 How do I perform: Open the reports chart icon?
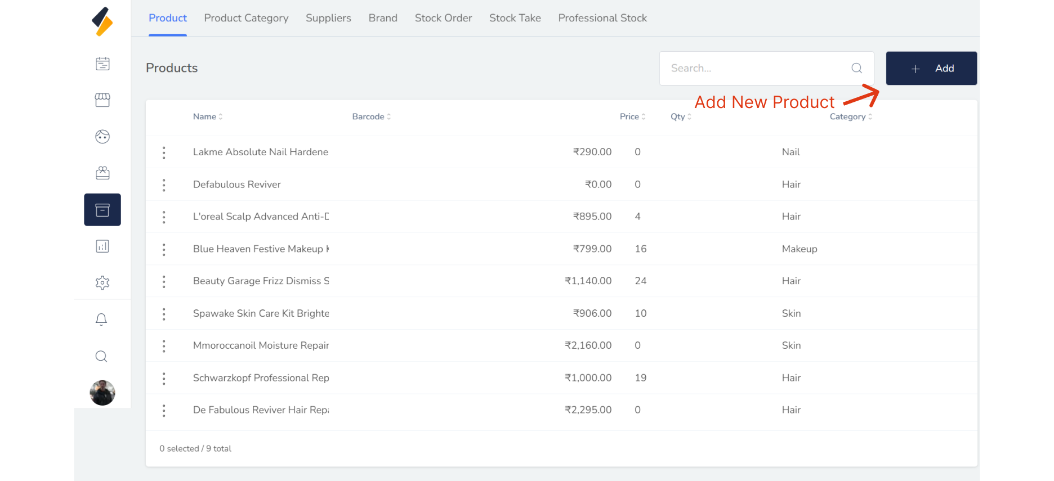pyautogui.click(x=102, y=246)
